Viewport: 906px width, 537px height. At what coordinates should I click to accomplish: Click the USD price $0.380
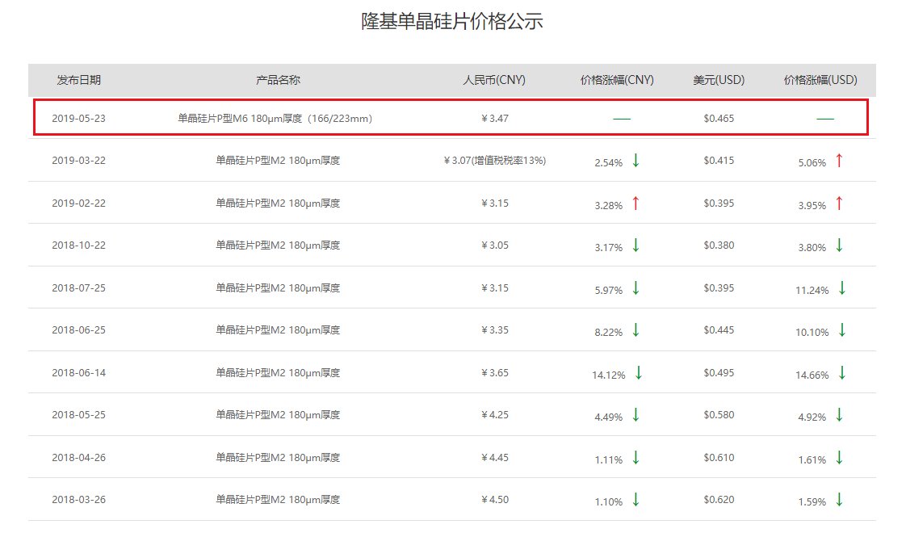click(x=719, y=245)
